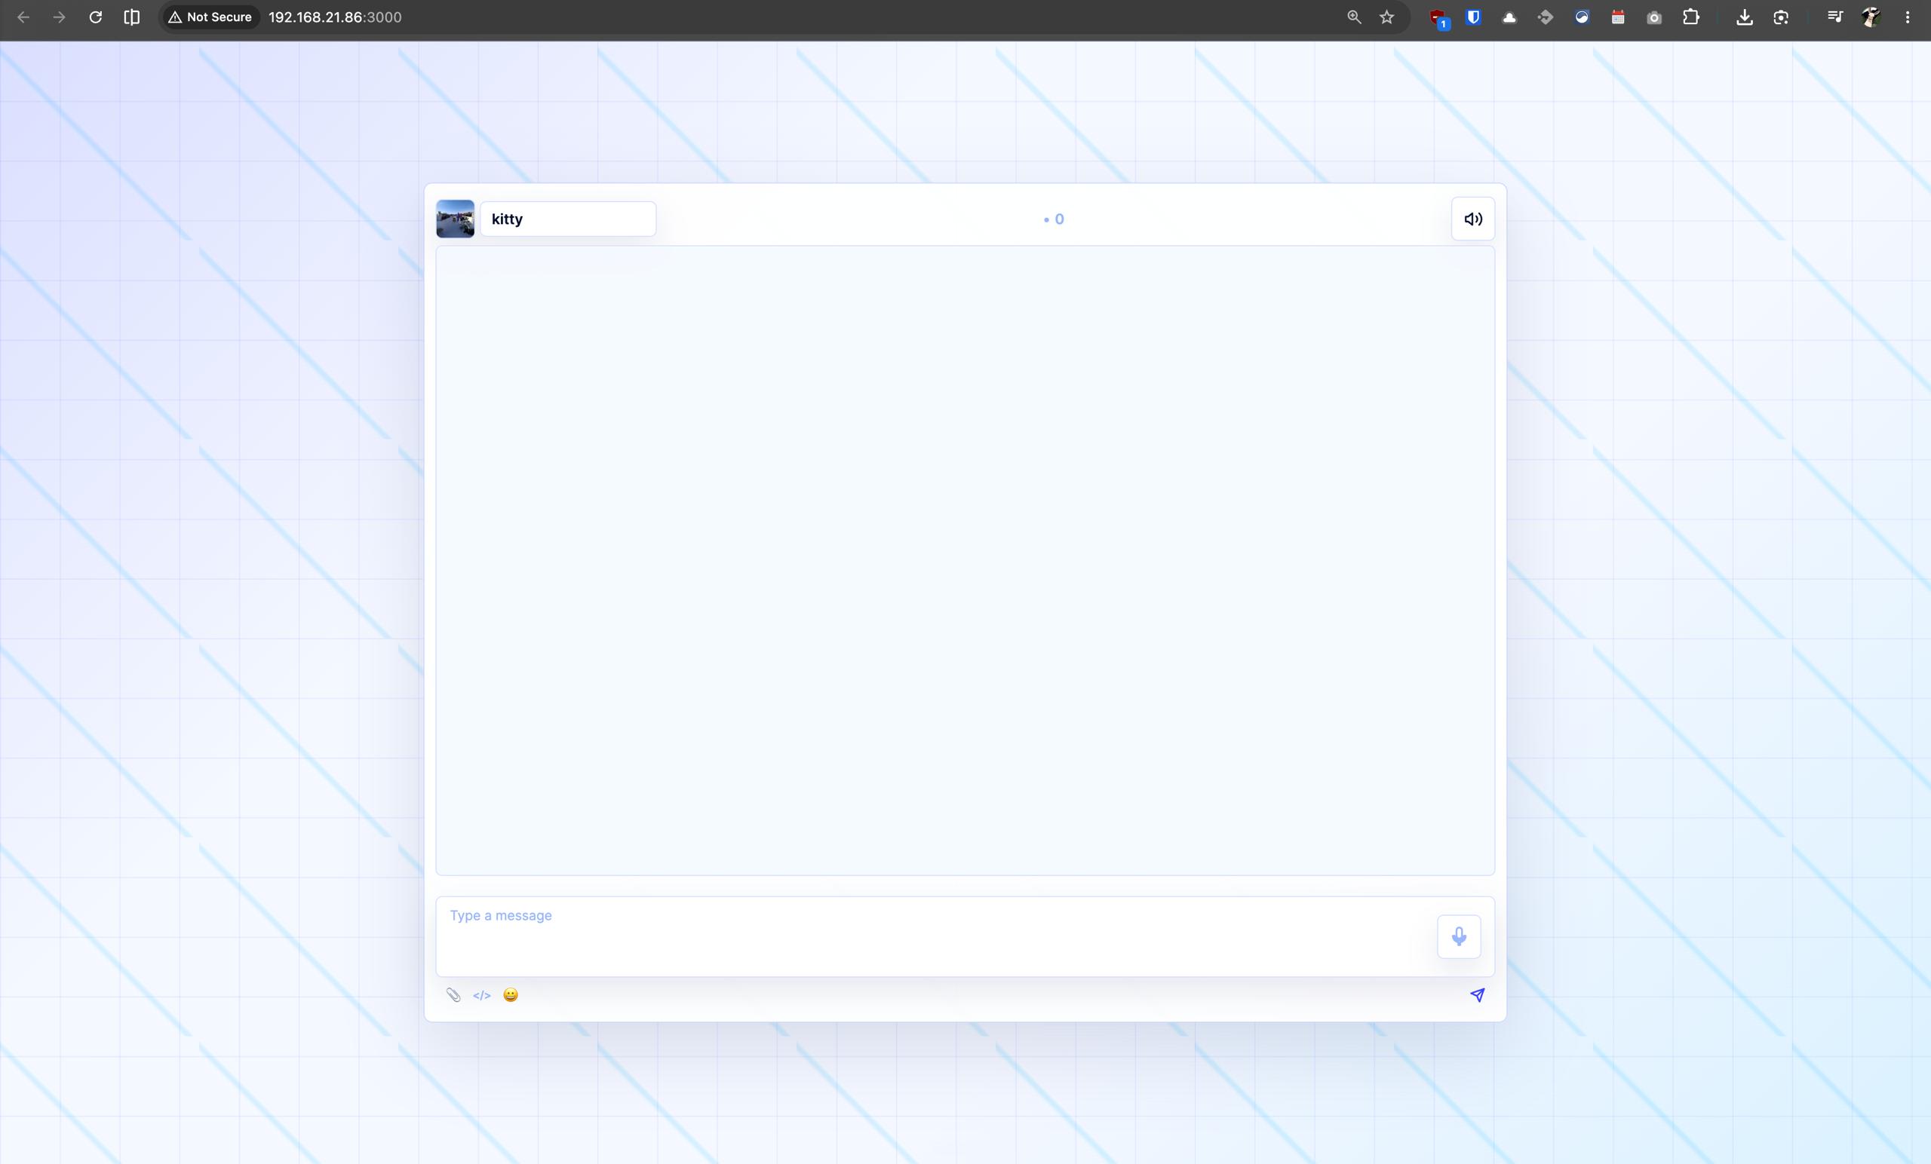Open the Extensions puzzle piece menu
The width and height of the screenshot is (1931, 1164).
click(1690, 17)
